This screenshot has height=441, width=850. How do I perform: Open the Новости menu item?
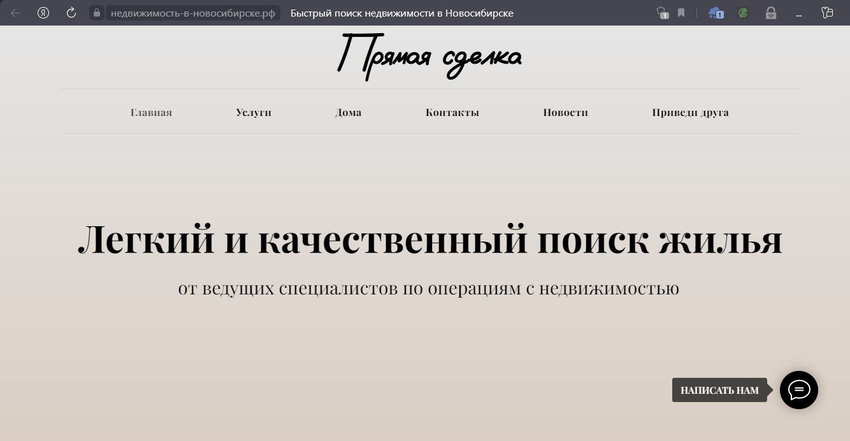[x=566, y=112]
